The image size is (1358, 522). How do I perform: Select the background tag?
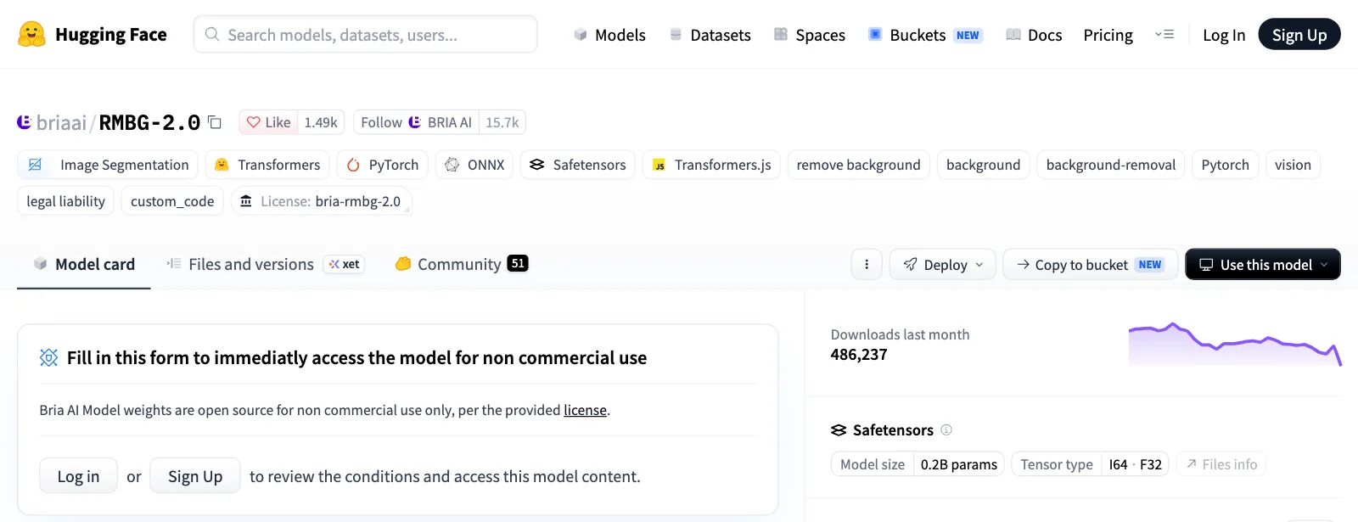point(983,165)
